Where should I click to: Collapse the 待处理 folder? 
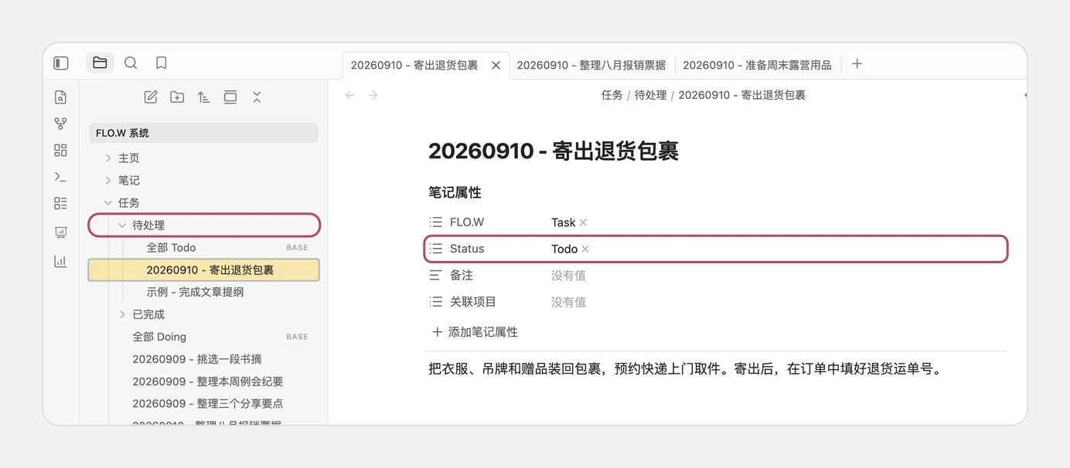[x=122, y=226]
